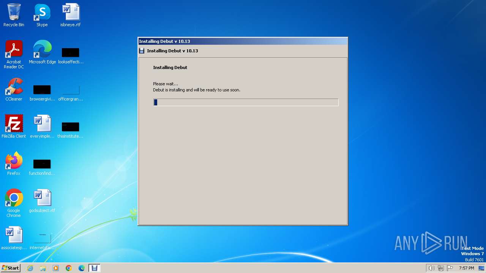Open Windows Explorer from taskbar
This screenshot has height=273, width=486.
click(43, 268)
